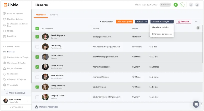
Task: Uncheck Draco Malfoy checkbox
Action: (37, 67)
